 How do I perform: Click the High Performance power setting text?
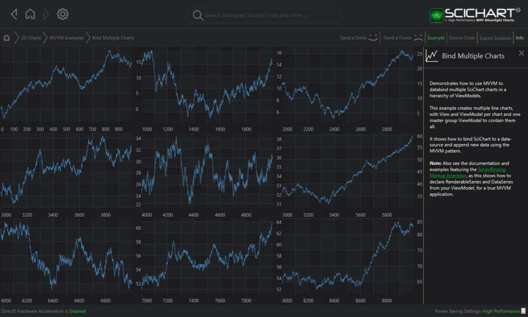coord(501,311)
